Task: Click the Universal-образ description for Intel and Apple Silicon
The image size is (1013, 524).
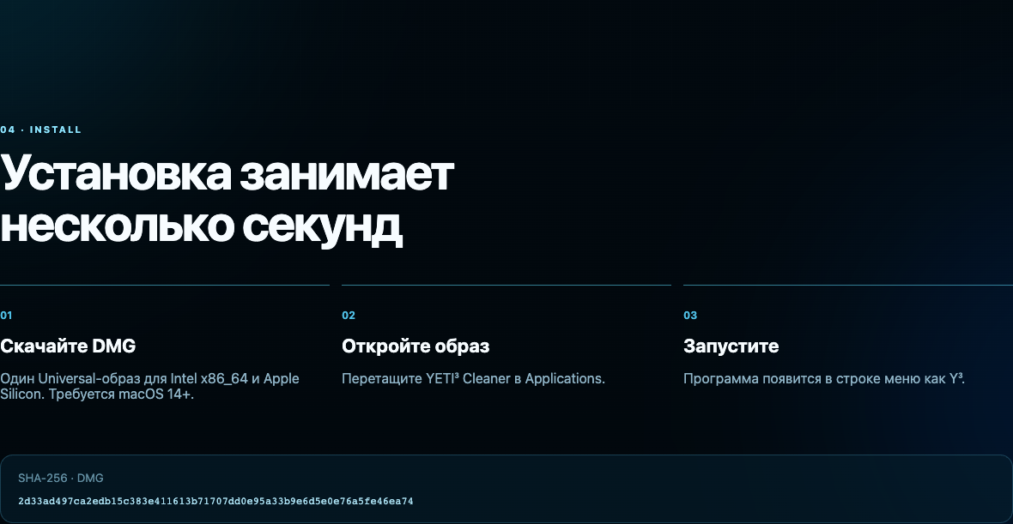Action: click(150, 387)
